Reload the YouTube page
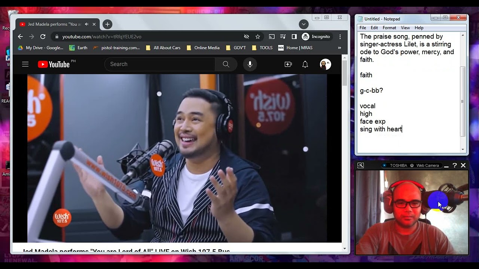The image size is (479, 269). 43,37
